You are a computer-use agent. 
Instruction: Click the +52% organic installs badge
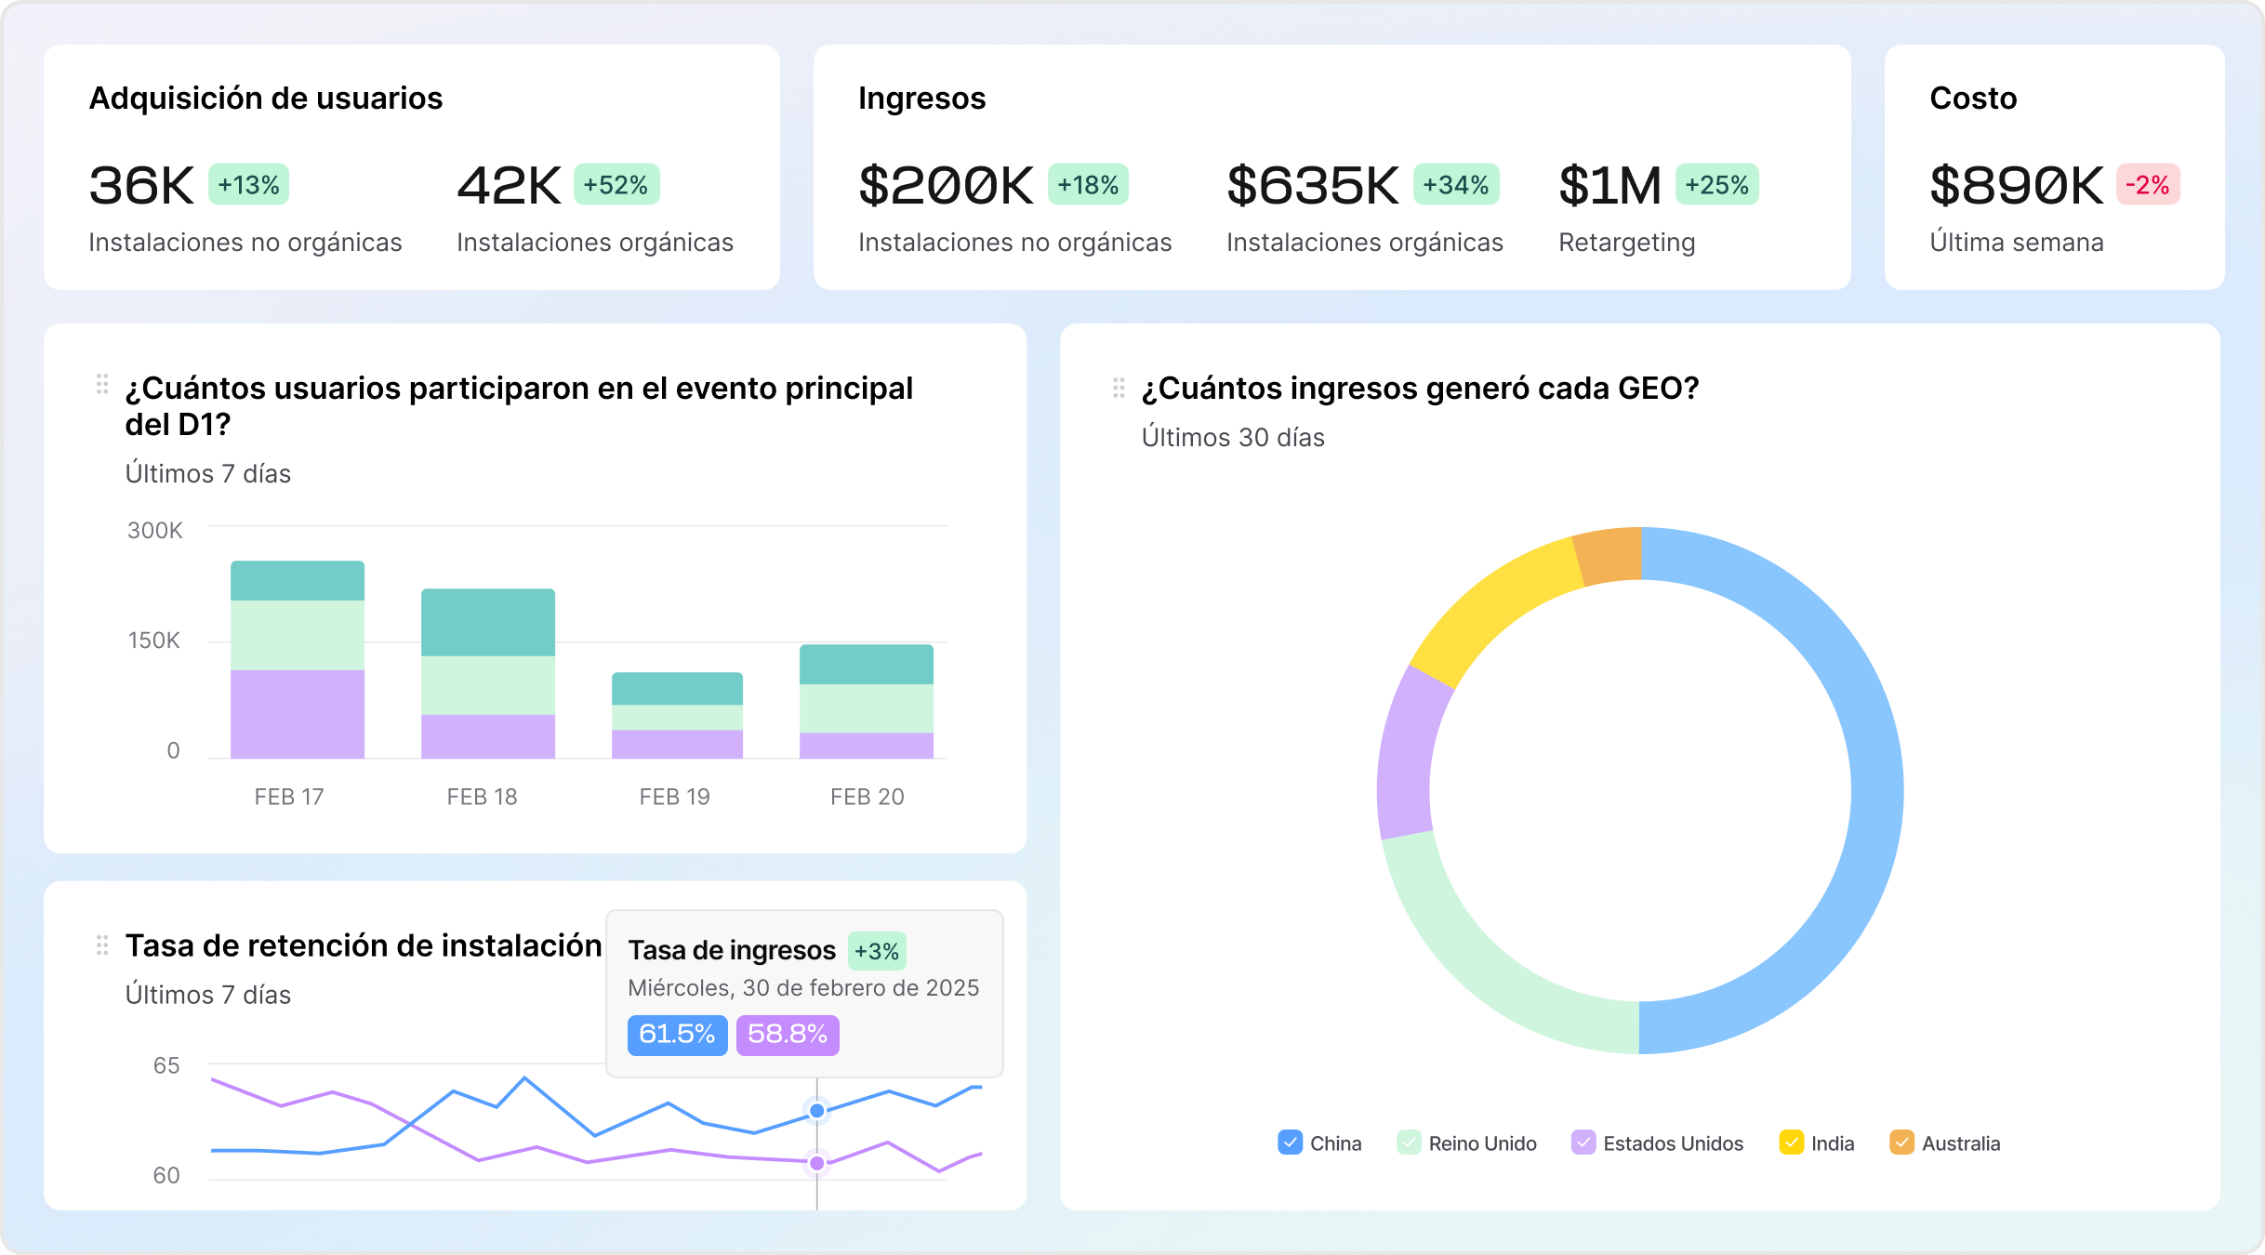616,185
